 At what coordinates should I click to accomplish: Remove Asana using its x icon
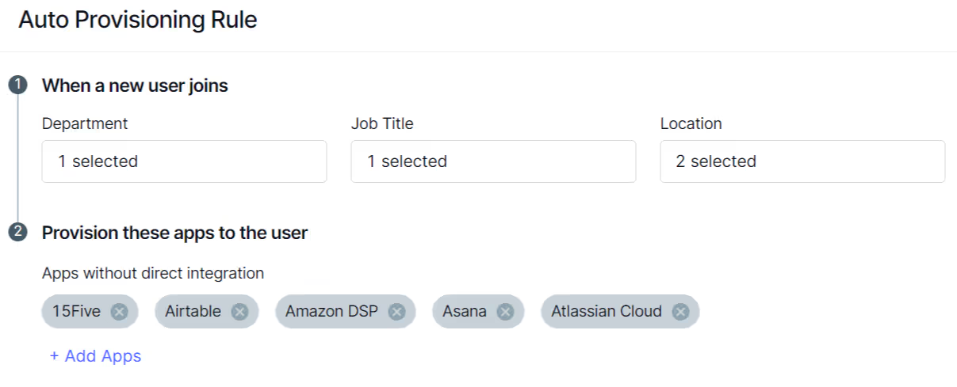pos(505,312)
